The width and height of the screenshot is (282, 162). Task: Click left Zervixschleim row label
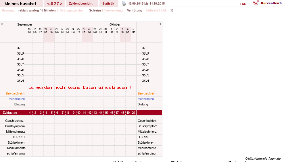coord(15,93)
